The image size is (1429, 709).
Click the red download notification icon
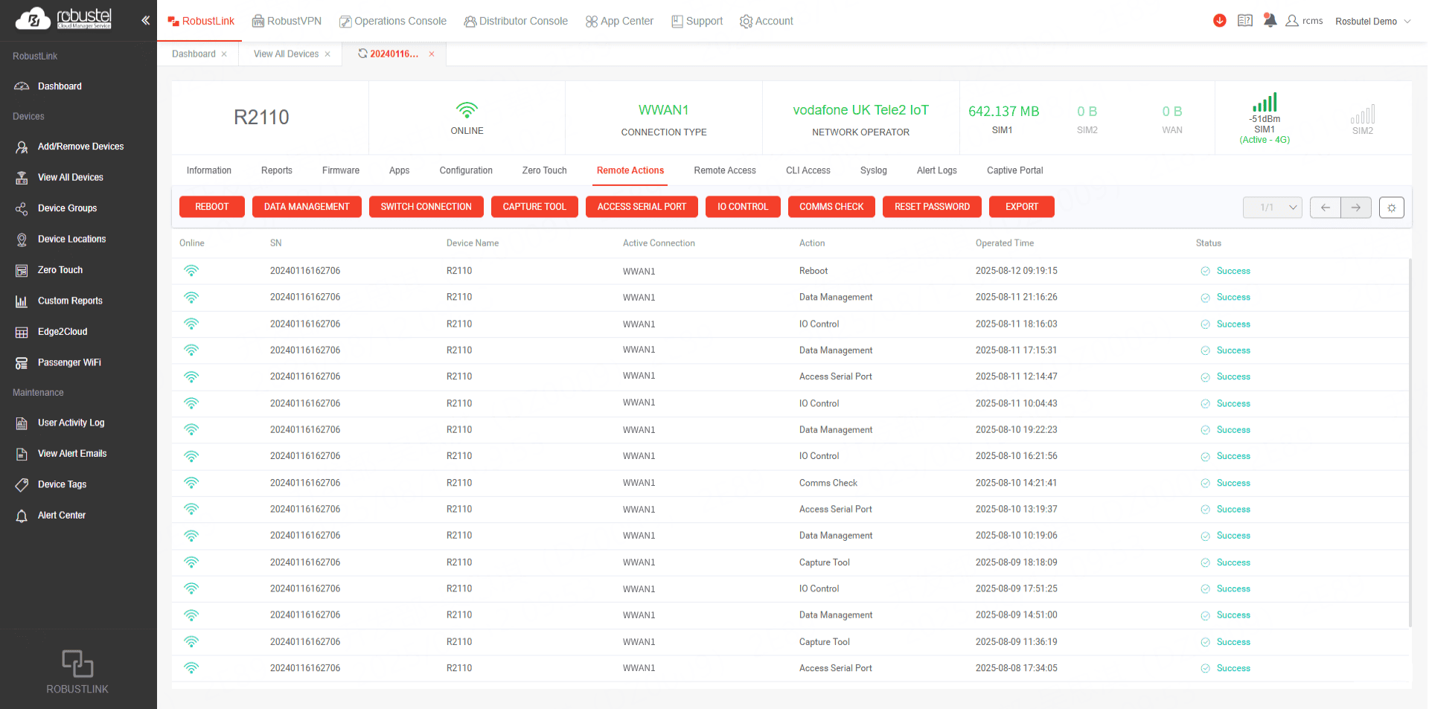click(x=1219, y=21)
